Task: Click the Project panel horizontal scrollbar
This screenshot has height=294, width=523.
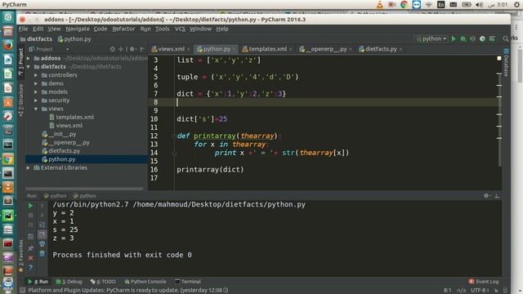Action: tap(85, 189)
